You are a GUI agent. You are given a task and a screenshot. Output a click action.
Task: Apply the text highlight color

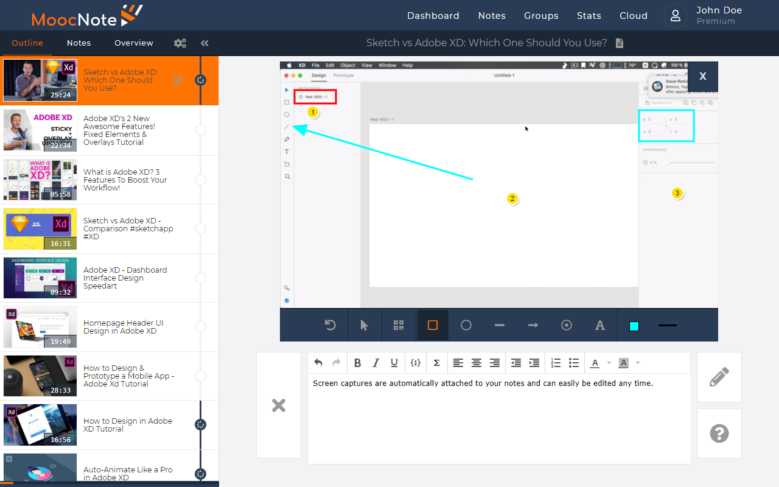(x=623, y=363)
